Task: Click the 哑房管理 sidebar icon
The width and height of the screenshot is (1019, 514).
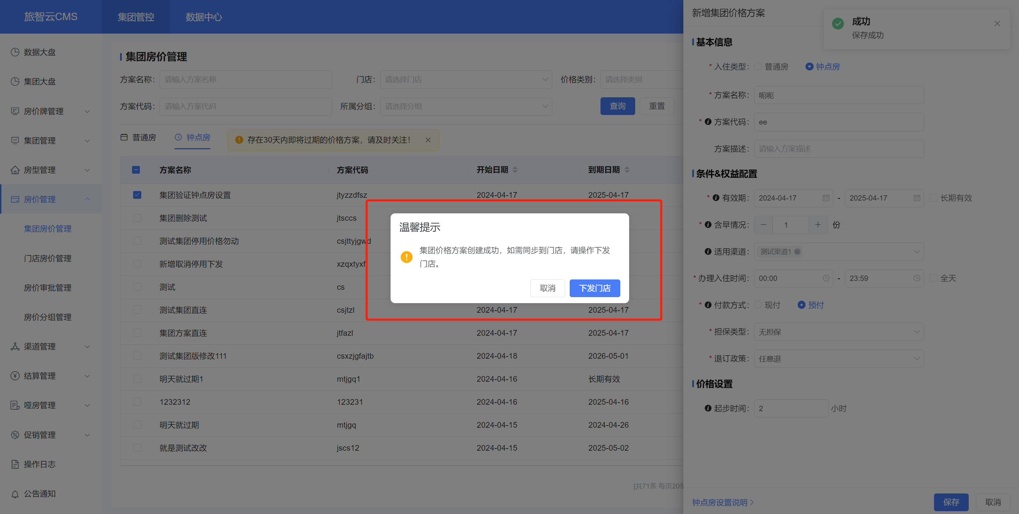Action: pos(15,405)
